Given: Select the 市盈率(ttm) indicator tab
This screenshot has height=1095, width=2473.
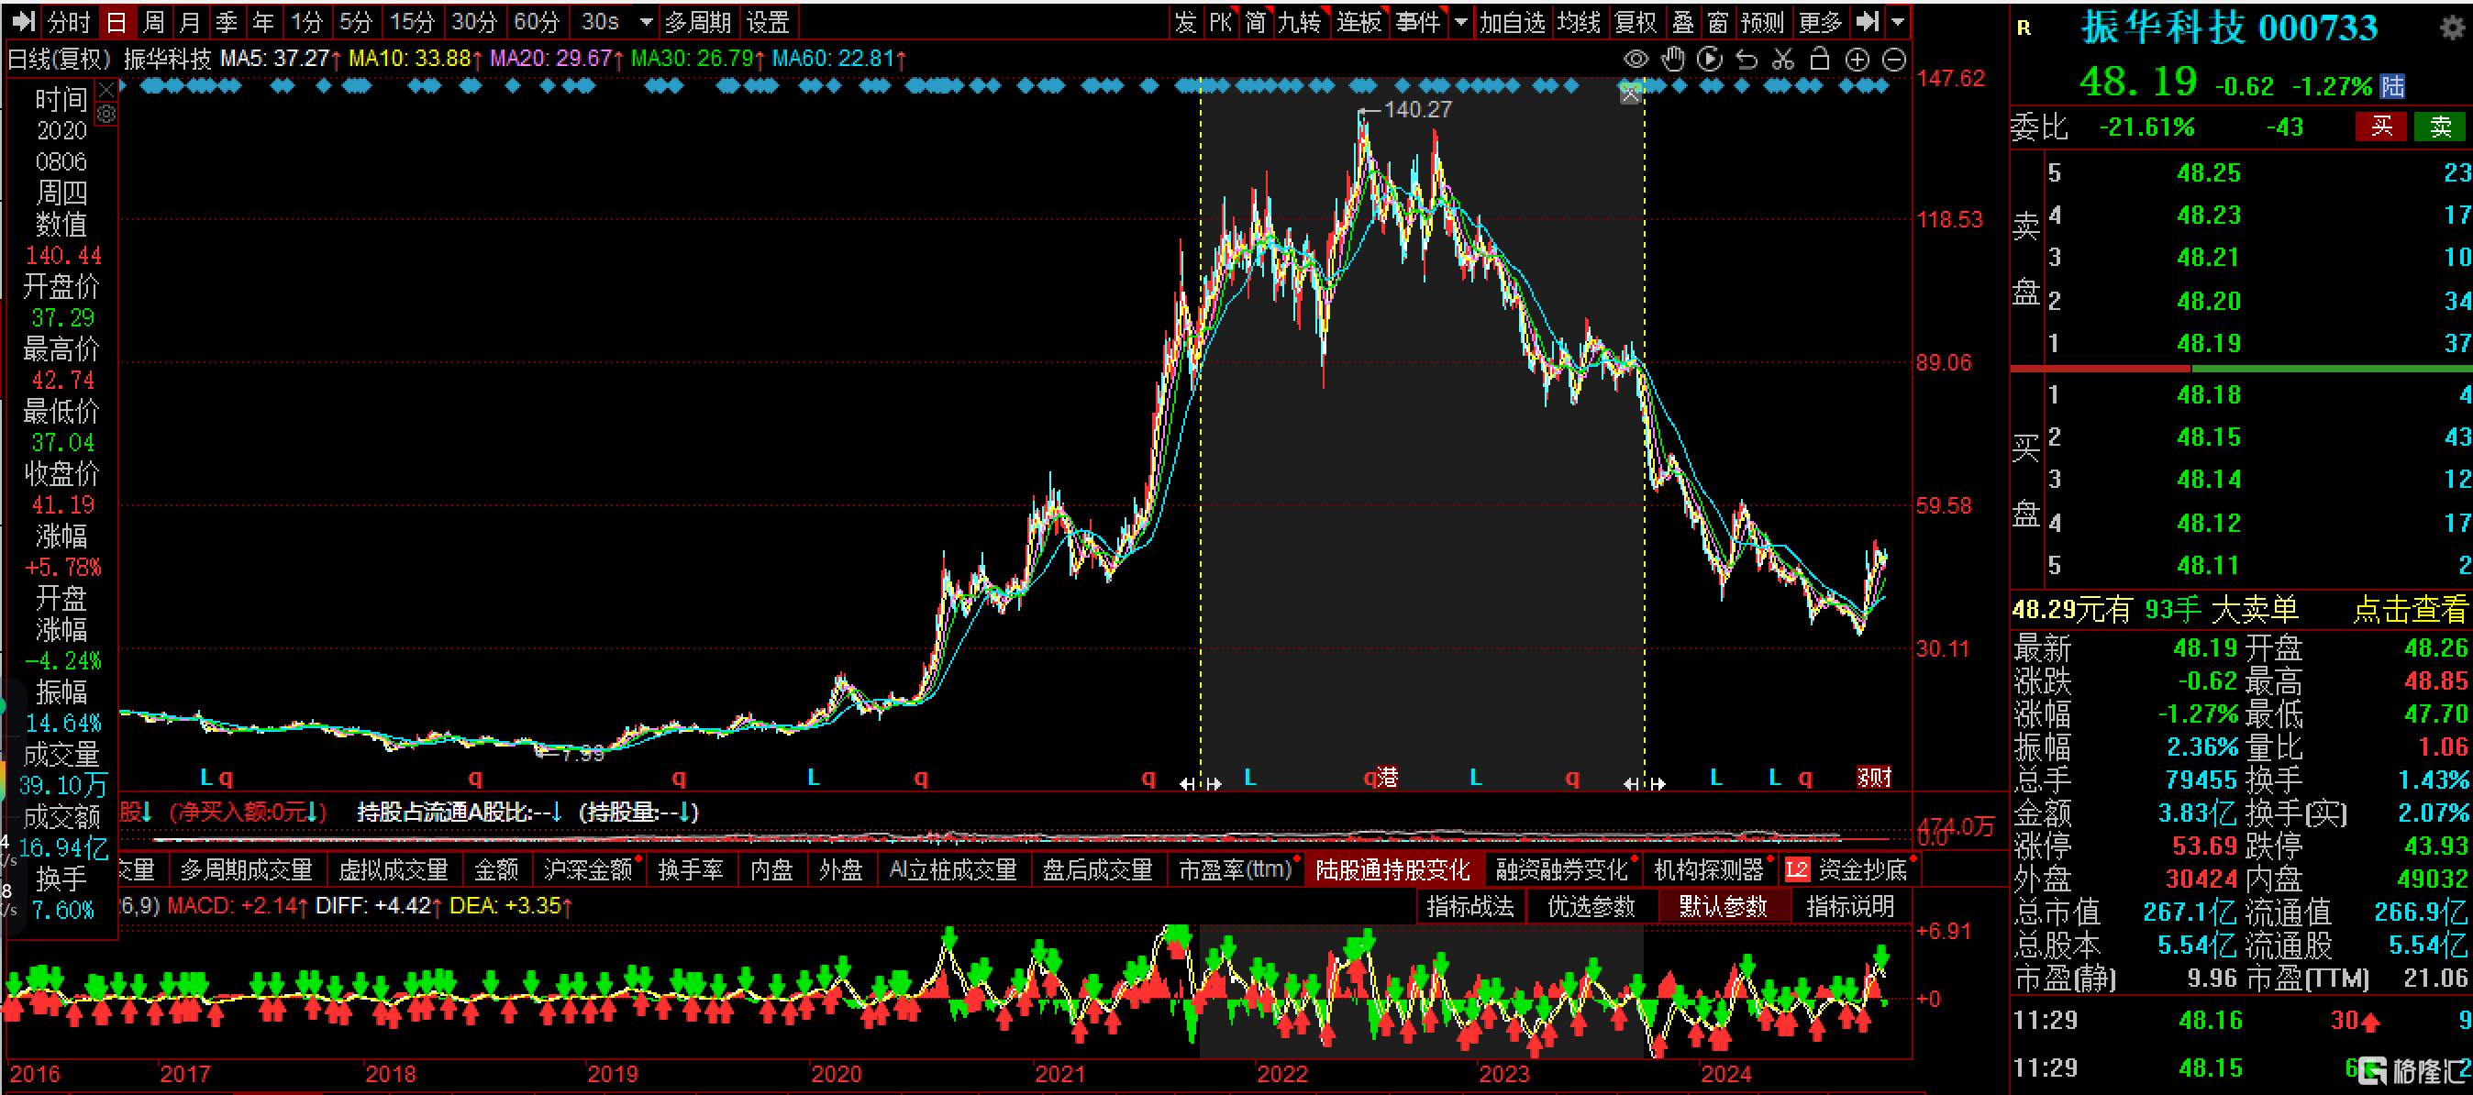Looking at the screenshot, I should tap(1235, 869).
